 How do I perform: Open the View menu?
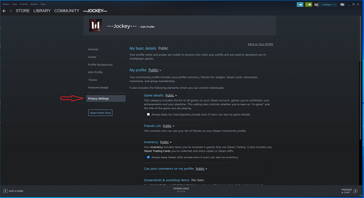click(x=15, y=4)
